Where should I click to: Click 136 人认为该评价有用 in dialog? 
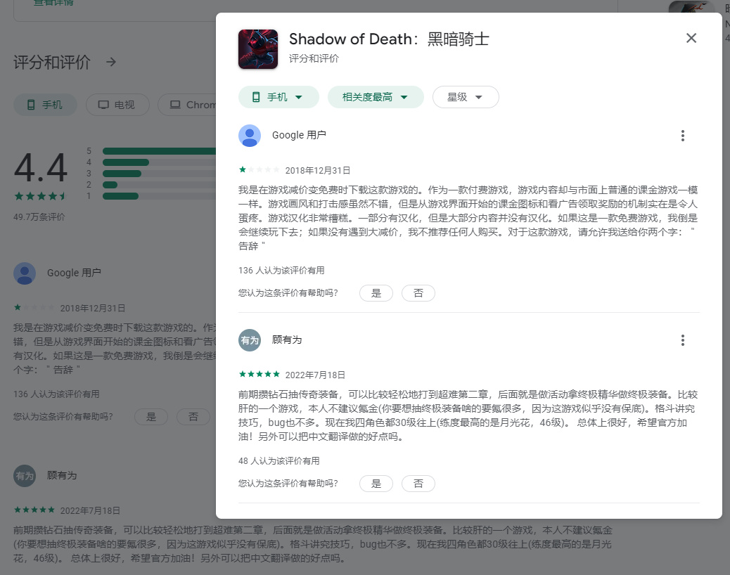281,271
